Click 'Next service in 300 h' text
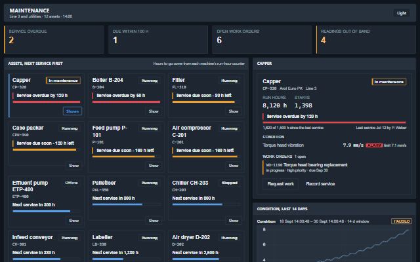This screenshot has height=262, width=420. tap(33, 205)
